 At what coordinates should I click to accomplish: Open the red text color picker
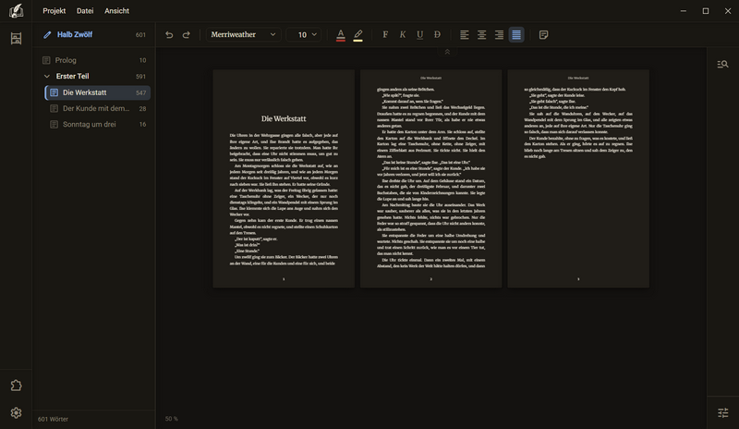point(341,34)
